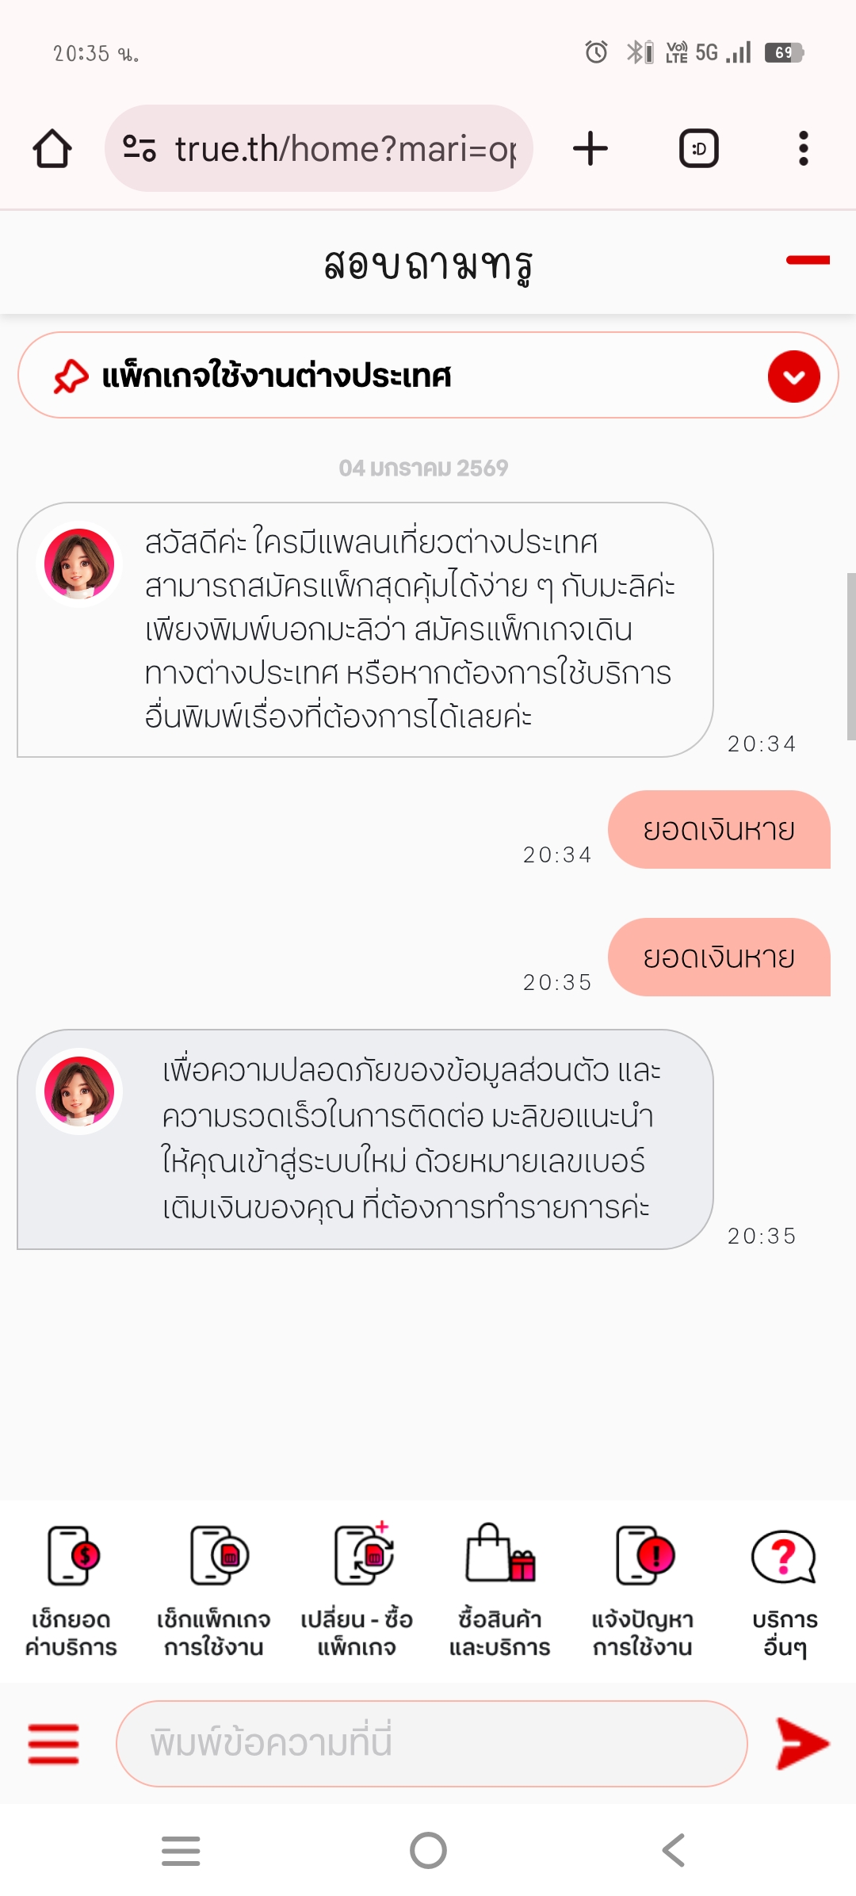Screen dimensions: 856x1896
Task: Tap Android recent apps navigation button
Action: 181,1851
